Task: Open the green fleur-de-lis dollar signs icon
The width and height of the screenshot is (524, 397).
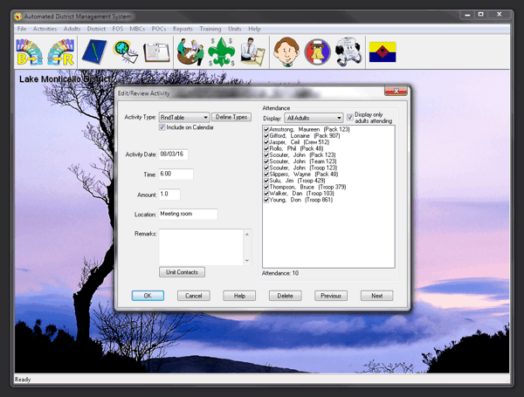Action: (221, 51)
